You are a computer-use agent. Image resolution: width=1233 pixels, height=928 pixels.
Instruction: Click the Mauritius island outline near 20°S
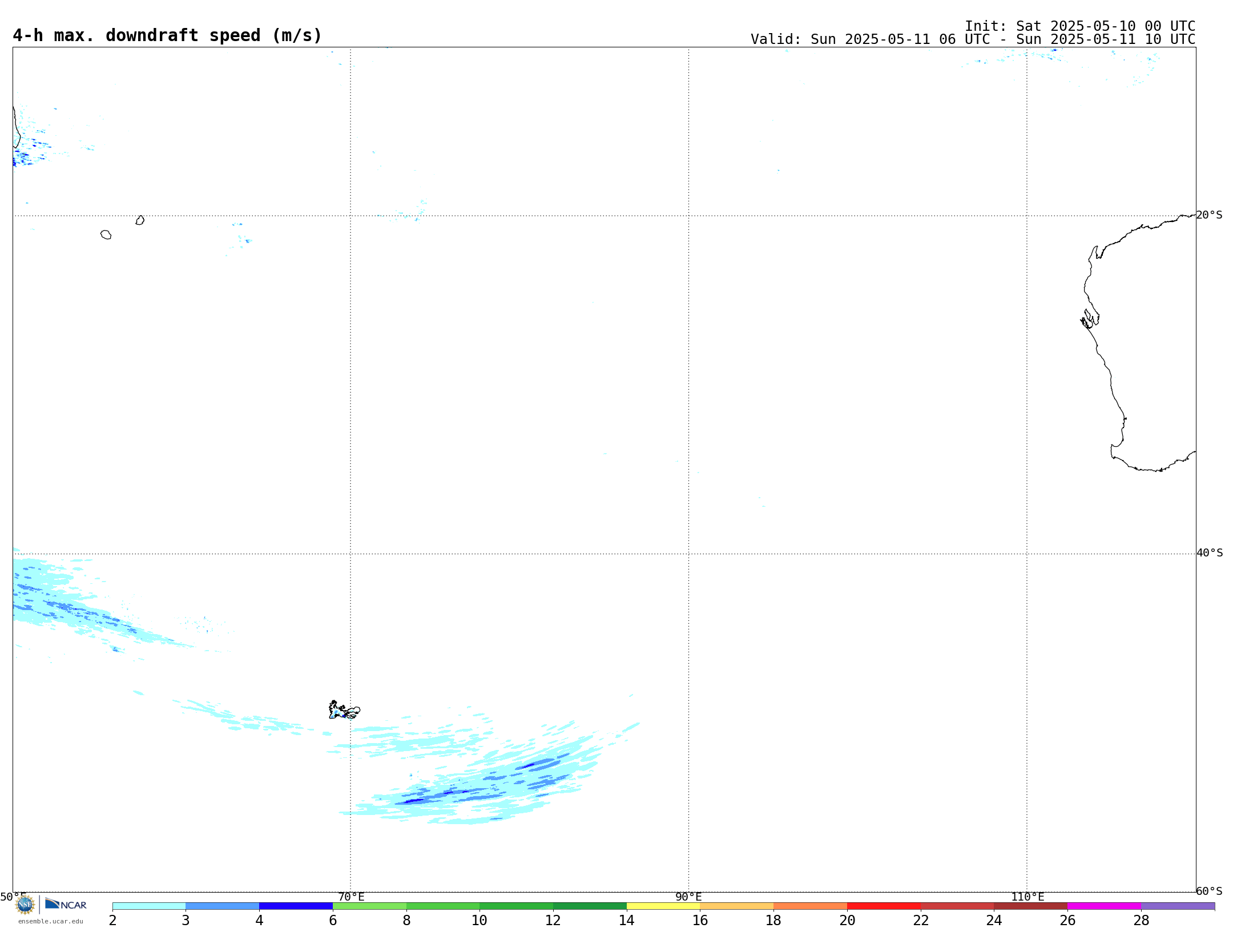click(140, 220)
